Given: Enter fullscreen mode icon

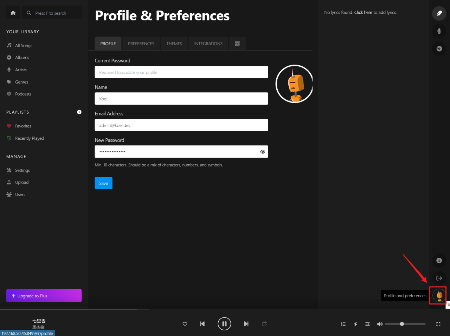Looking at the screenshot, I should coord(438,324).
